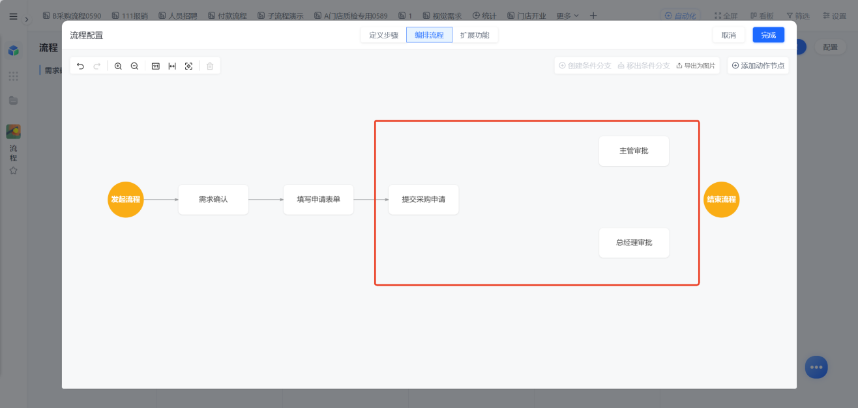This screenshot has height=408, width=858.
Task: Open the hamburger menu at top left
Action: coord(13,16)
